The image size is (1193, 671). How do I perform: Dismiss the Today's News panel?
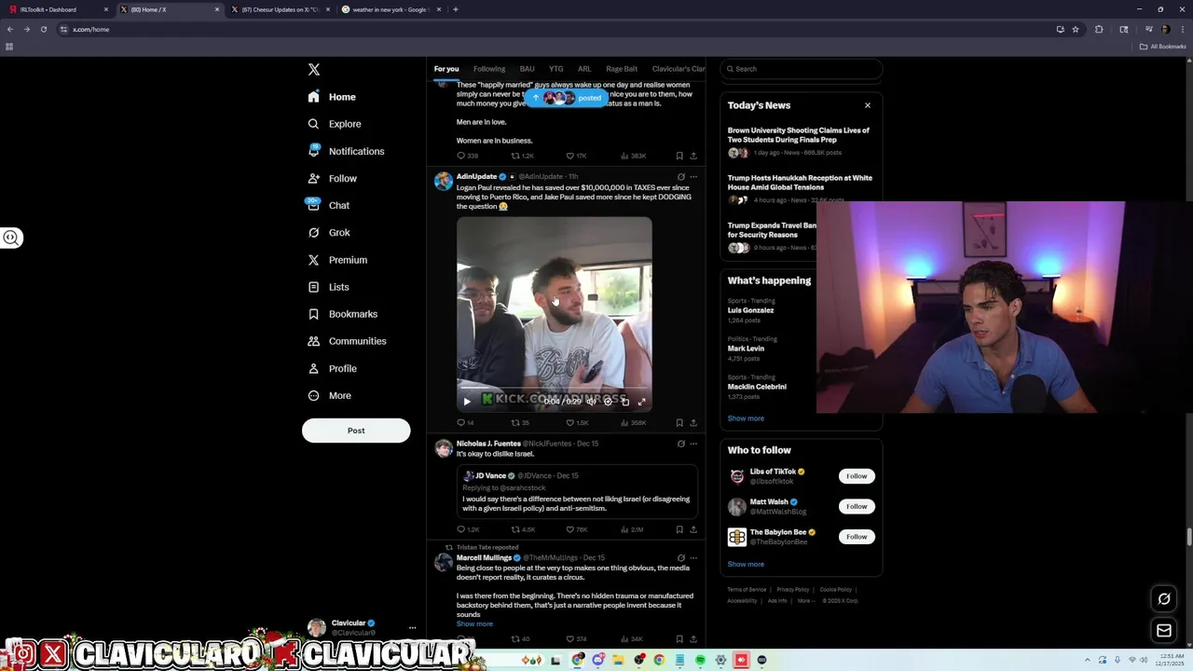(x=868, y=105)
